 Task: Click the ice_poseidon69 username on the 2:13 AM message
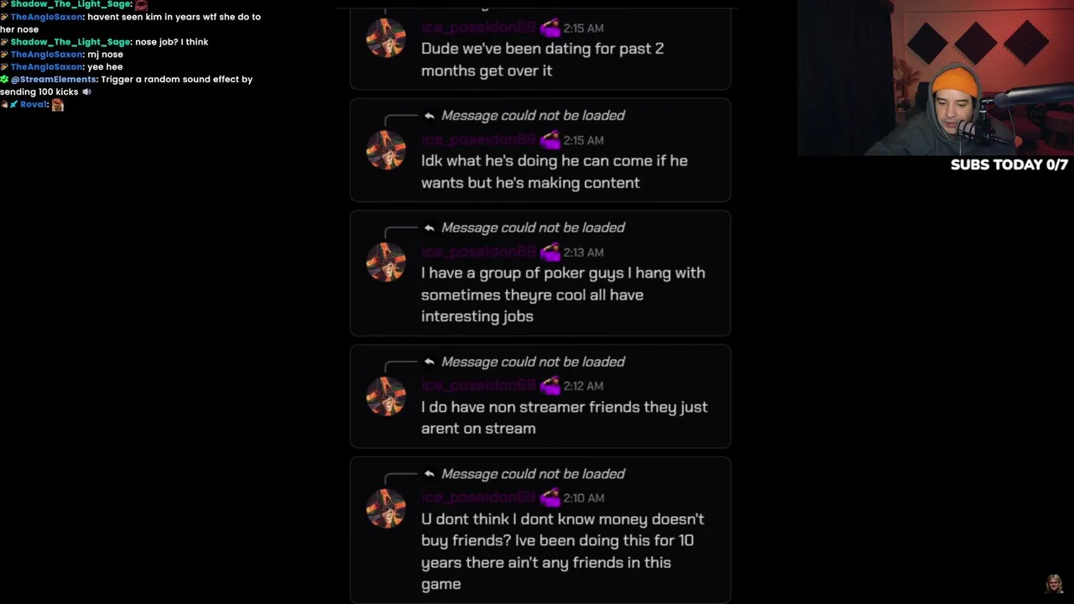point(478,252)
